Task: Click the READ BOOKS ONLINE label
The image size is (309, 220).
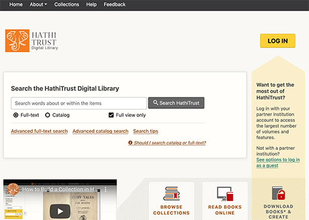Action: 225,210
